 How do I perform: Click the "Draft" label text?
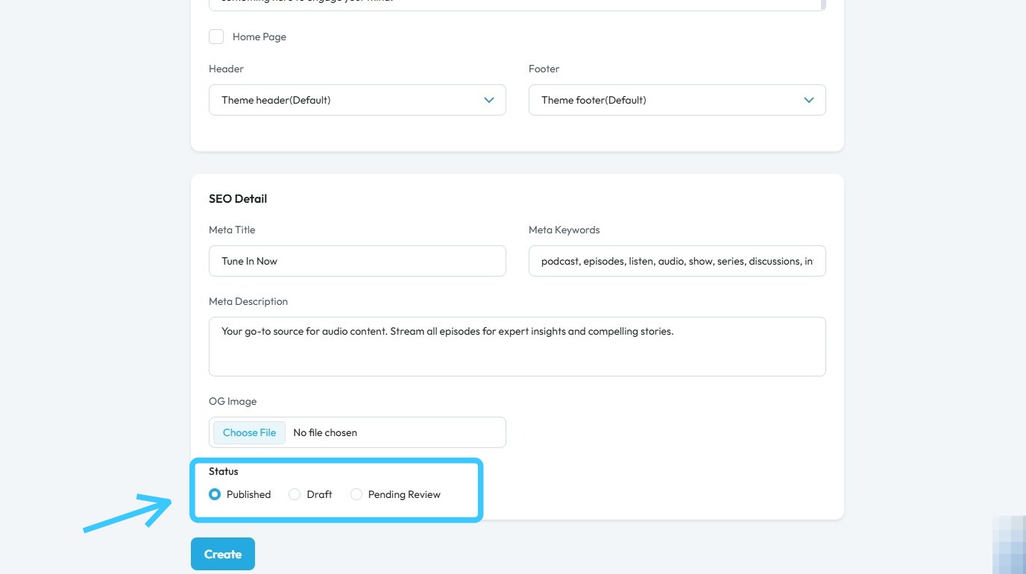[x=319, y=494]
